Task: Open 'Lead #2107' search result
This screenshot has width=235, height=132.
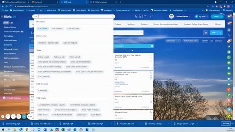Action: (43, 115)
